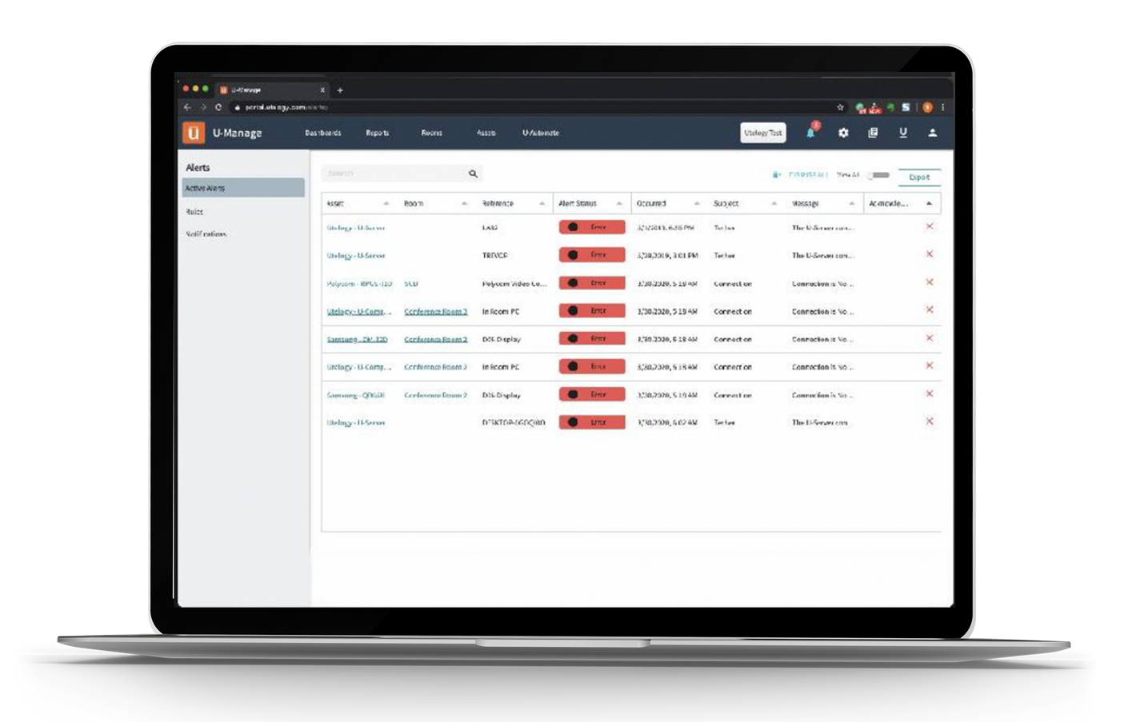This screenshot has width=1136, height=722.
Task: Open the notifications bell in header
Action: (810, 134)
